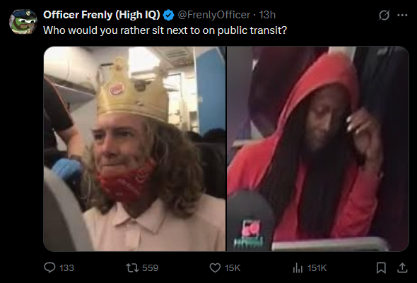Open the reply icon to comment

pos(49,267)
